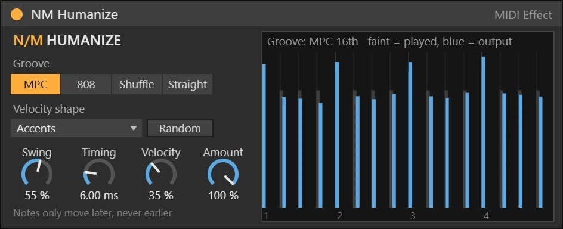Click the 6.00 ms timing value

99,196
